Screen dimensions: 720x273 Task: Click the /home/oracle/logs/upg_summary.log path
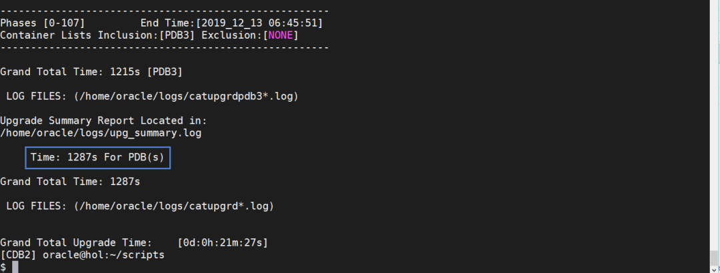pyautogui.click(x=101, y=133)
